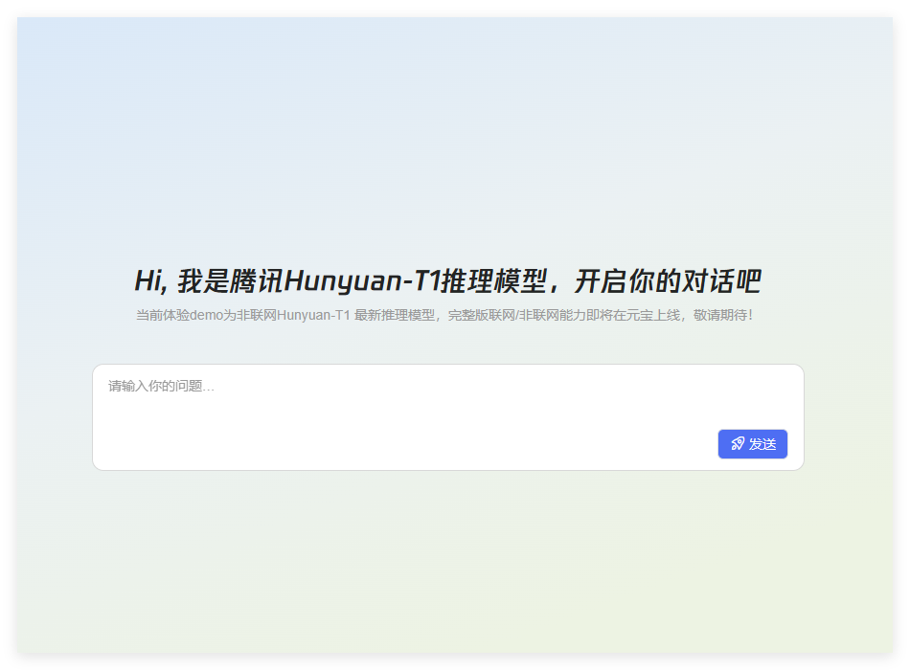Click the blank page area above the heading
This screenshot has width=910, height=670.
tap(447, 144)
